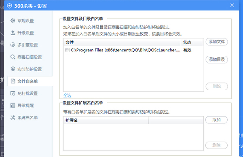The height and width of the screenshot is (157, 243).
Task: Click the upload icon beside 升级设置
Action: pyautogui.click(x=13, y=33)
